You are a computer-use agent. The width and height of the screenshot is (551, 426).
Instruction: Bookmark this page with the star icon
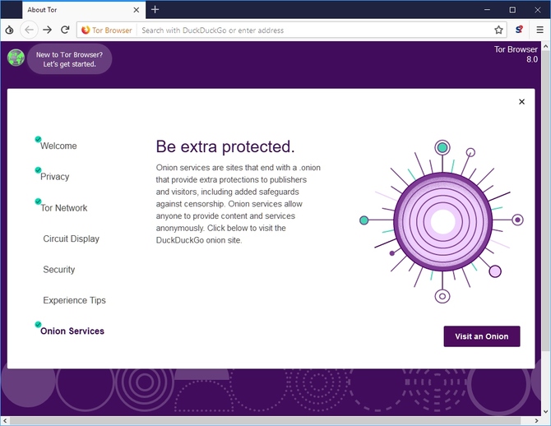click(x=498, y=30)
